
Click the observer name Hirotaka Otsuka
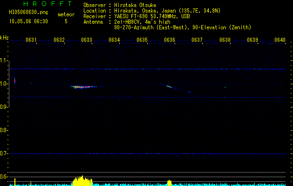[135, 5]
